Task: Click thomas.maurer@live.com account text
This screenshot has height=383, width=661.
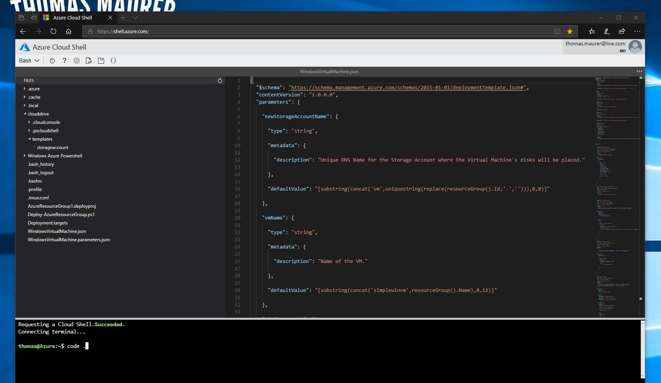Action: pyautogui.click(x=595, y=43)
